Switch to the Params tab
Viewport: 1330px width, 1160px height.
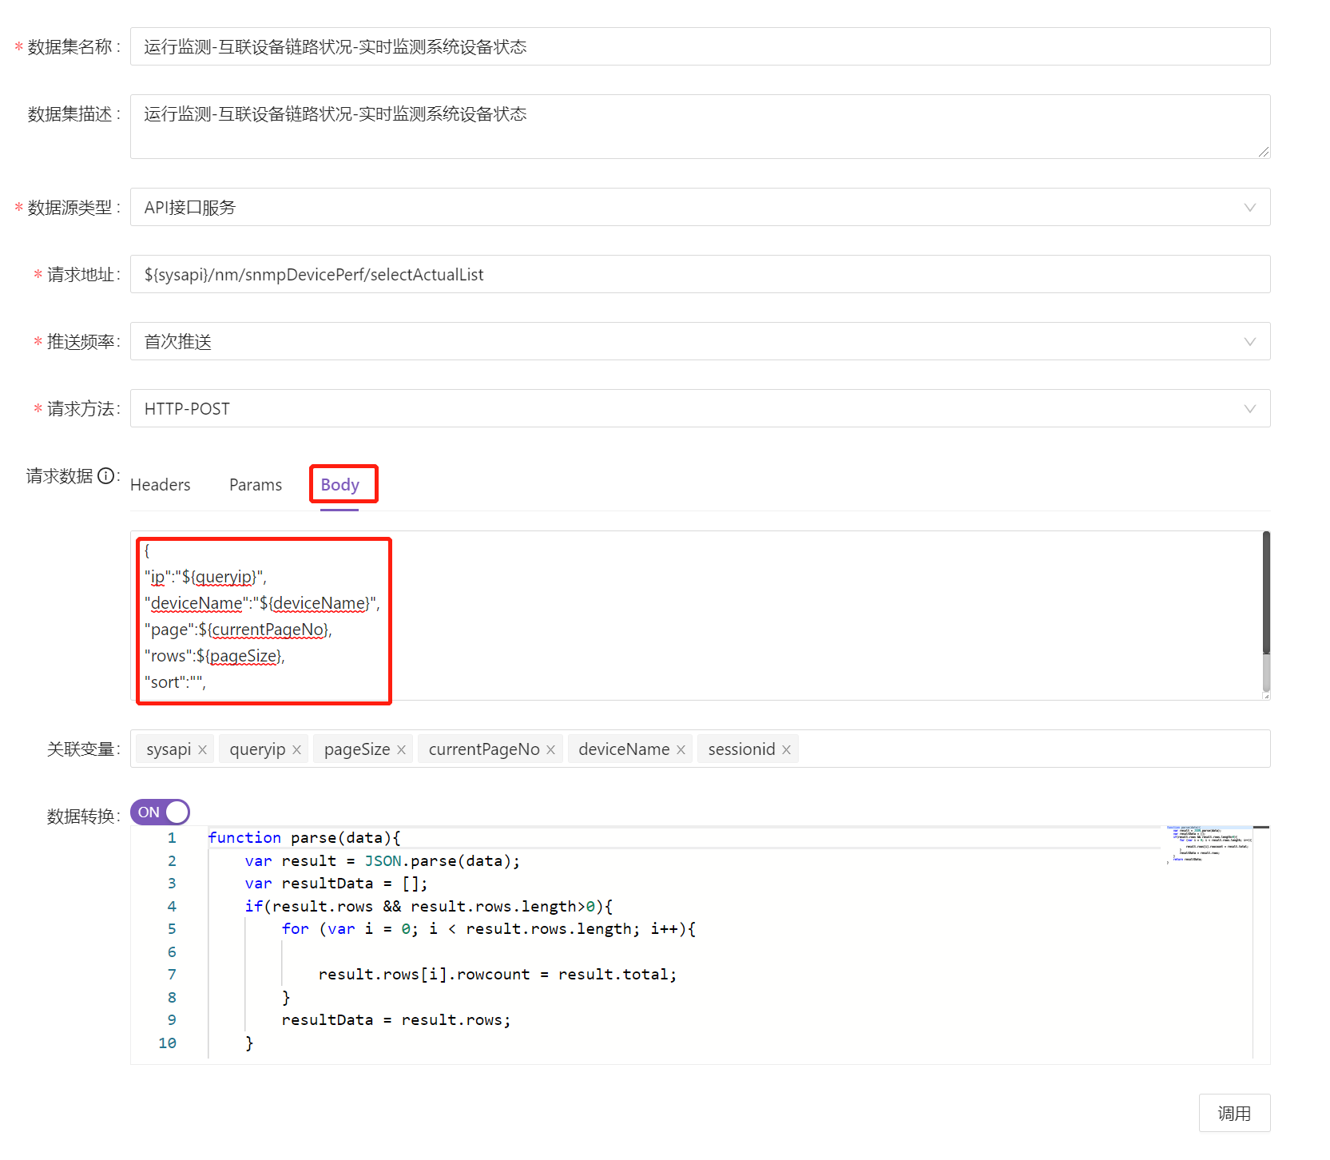tap(256, 485)
